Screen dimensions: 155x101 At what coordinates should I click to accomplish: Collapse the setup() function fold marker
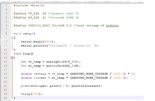coord(12,38)
